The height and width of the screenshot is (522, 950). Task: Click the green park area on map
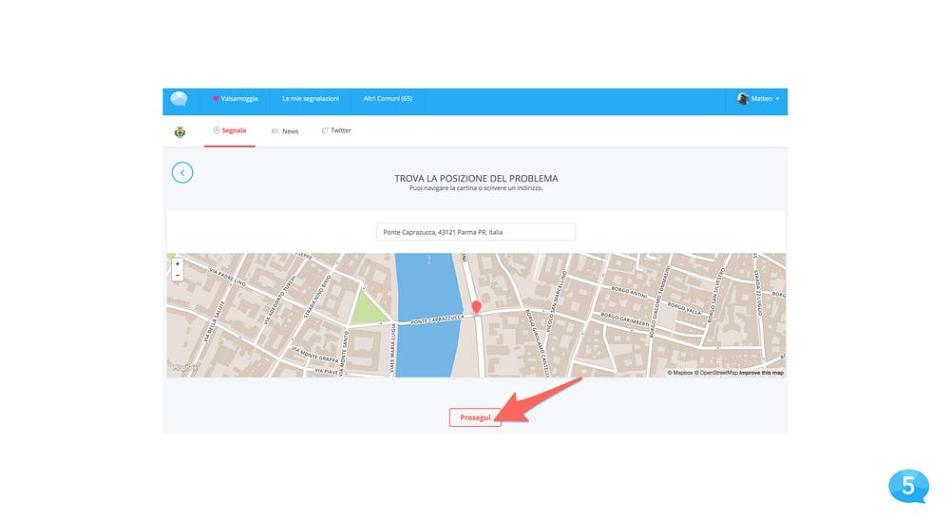point(367,308)
